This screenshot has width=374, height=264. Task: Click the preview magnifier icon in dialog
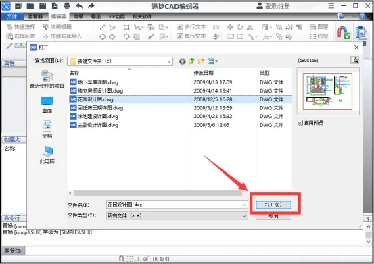[x=354, y=60]
